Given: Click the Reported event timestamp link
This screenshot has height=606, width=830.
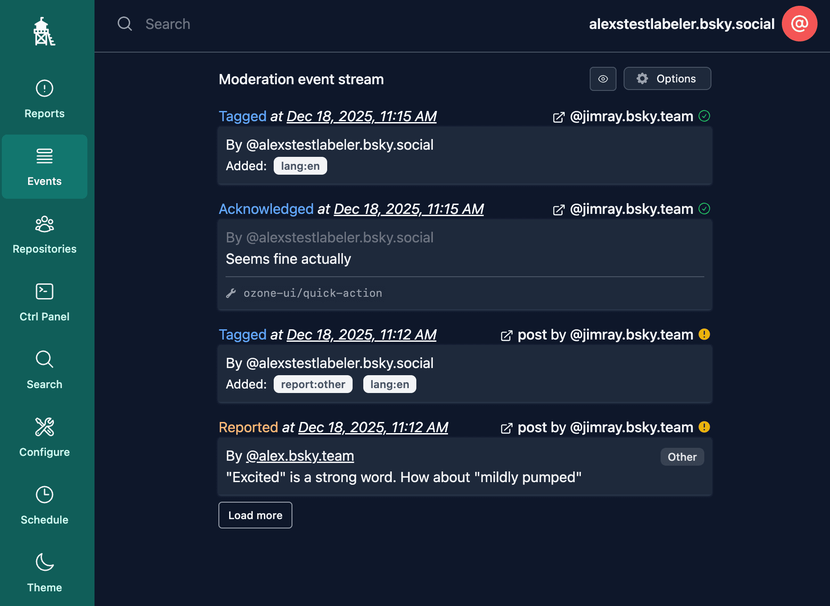Looking at the screenshot, I should [x=373, y=427].
